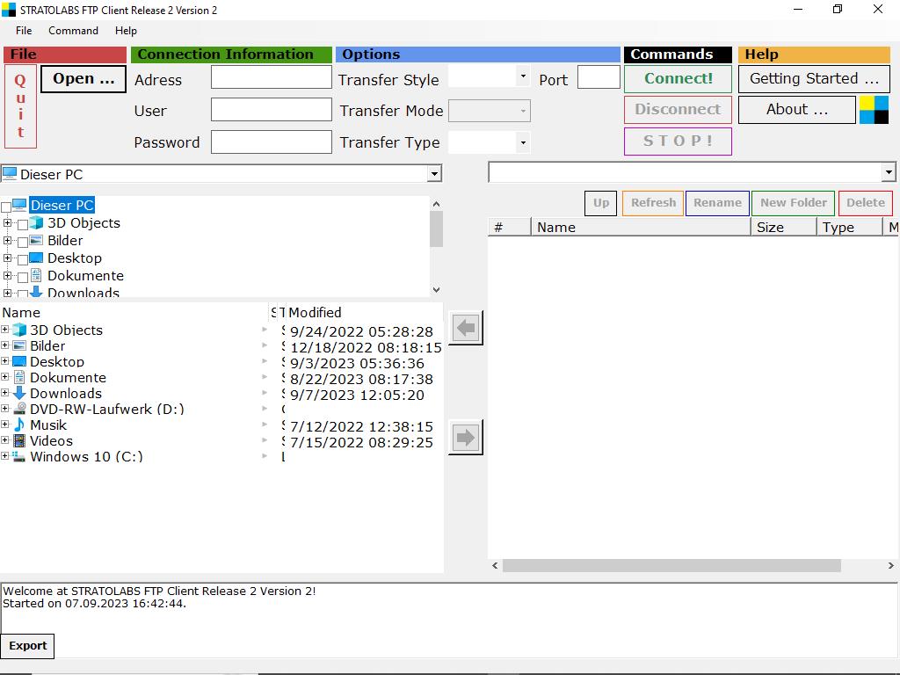900x675 pixels.
Task: Click the Downloads arrow icon in file list
Action: pyautogui.click(x=19, y=393)
